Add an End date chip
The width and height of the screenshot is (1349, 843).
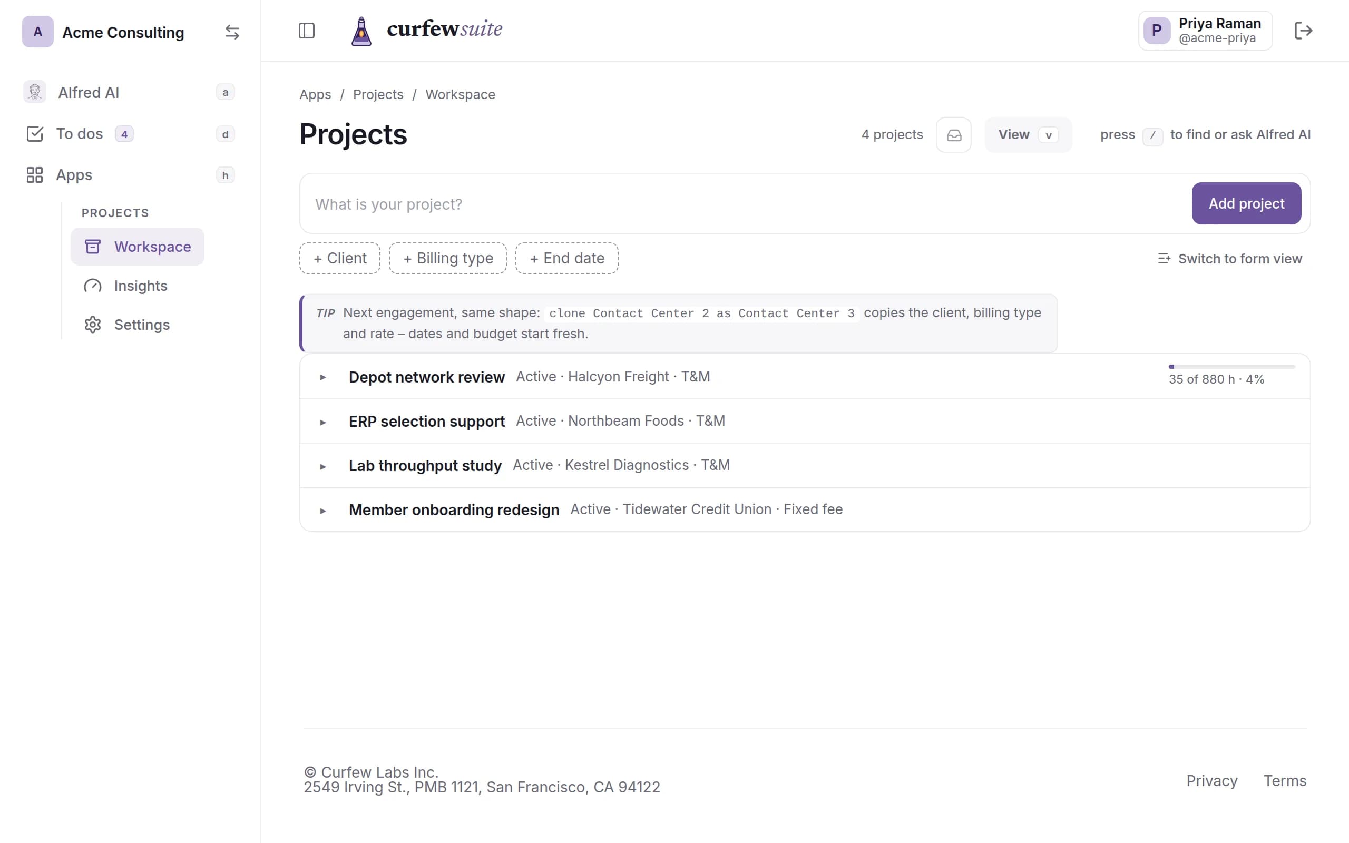click(x=567, y=258)
